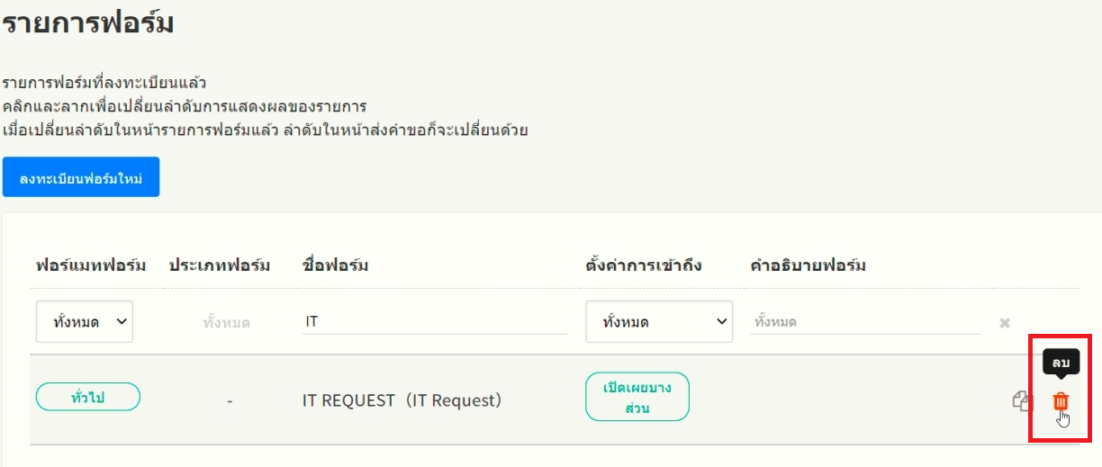Click the dash in the form type cell

click(x=230, y=400)
